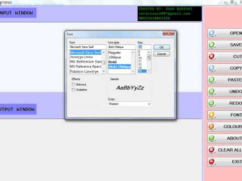242x181 pixels.
Task: Click the Output Window text area
Action: (x=101, y=150)
